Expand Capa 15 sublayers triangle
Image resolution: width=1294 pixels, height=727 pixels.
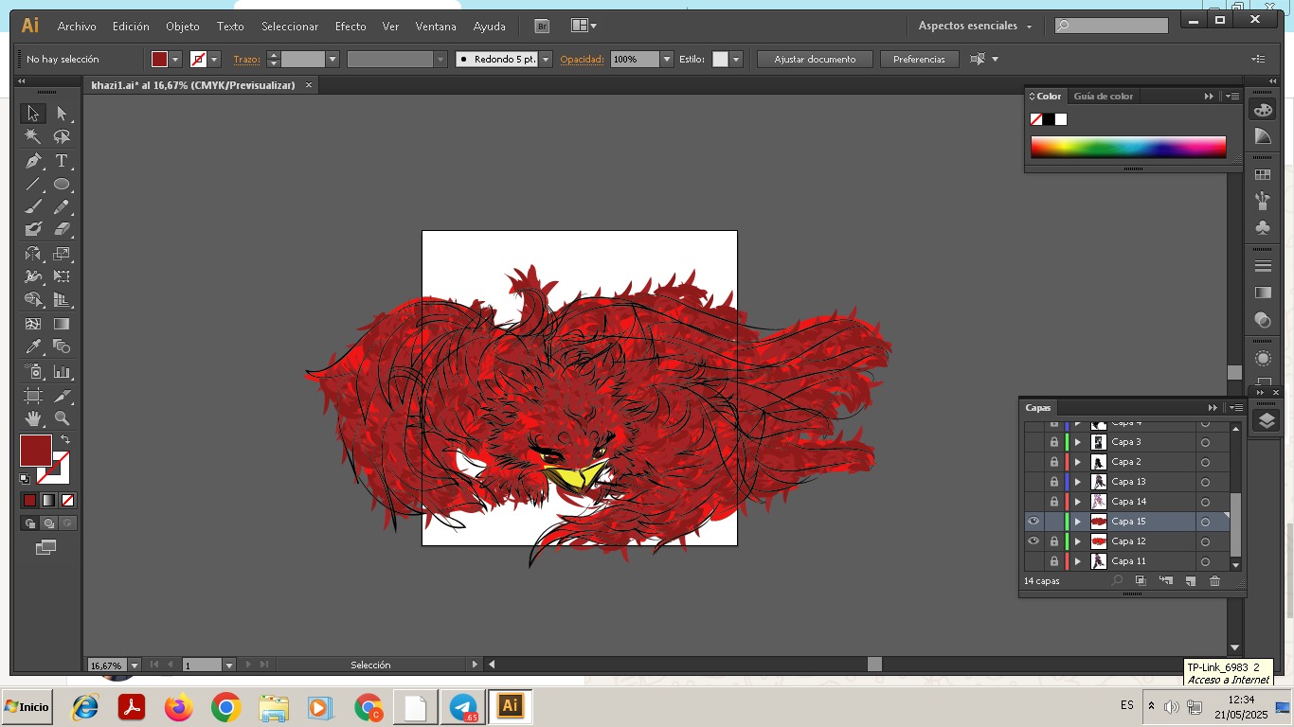tap(1077, 522)
